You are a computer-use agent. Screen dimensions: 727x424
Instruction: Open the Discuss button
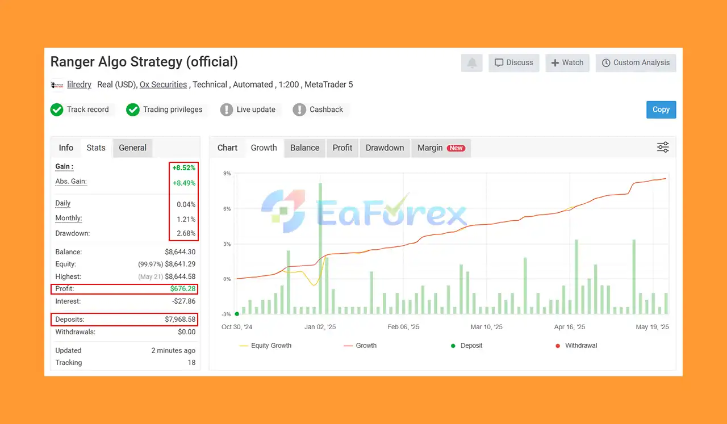tap(513, 63)
